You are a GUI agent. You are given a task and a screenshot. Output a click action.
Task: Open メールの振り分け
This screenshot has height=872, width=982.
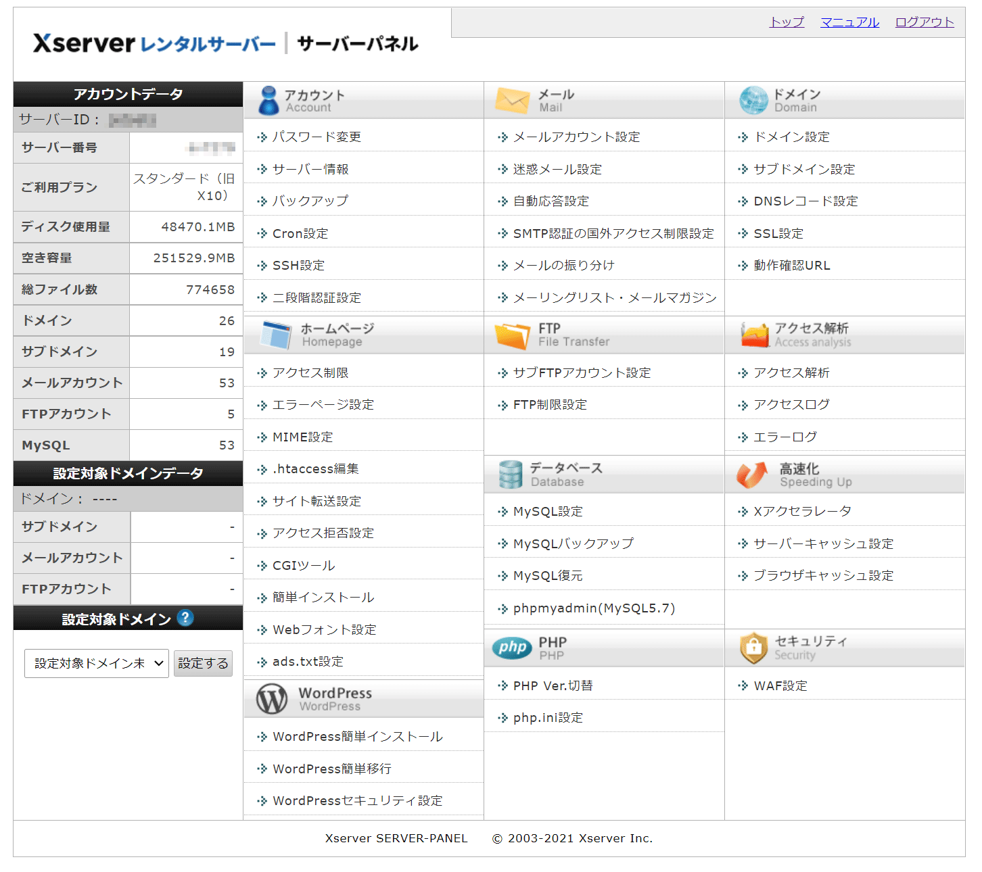564,265
